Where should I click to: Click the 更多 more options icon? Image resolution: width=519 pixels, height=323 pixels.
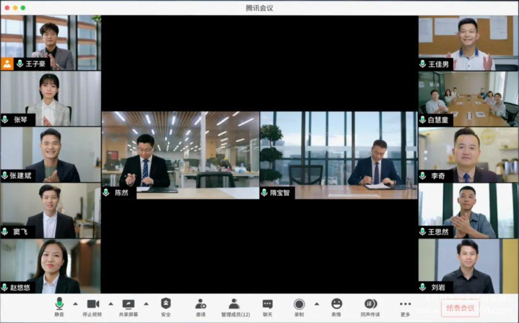point(405,304)
